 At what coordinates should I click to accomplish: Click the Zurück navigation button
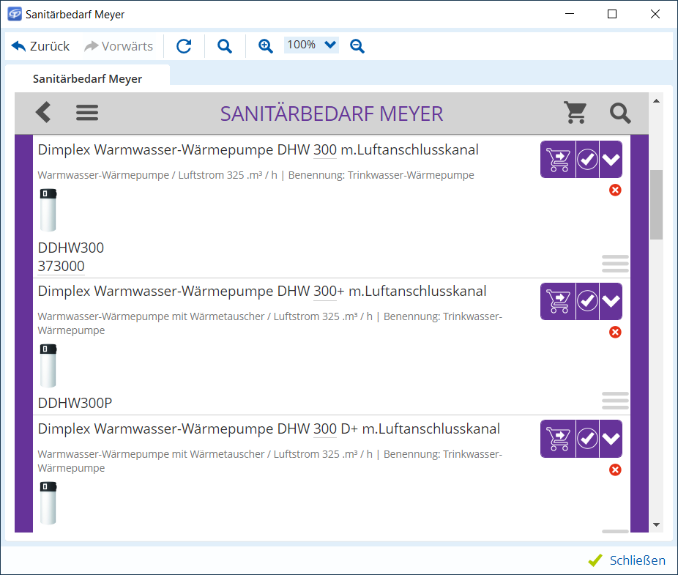pos(41,46)
